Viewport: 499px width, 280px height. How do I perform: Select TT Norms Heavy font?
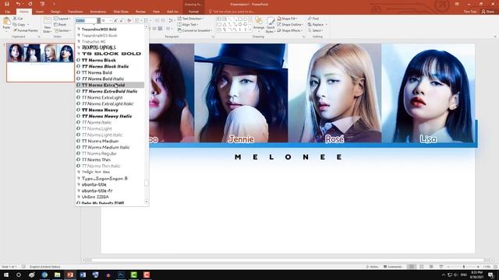tap(110, 110)
